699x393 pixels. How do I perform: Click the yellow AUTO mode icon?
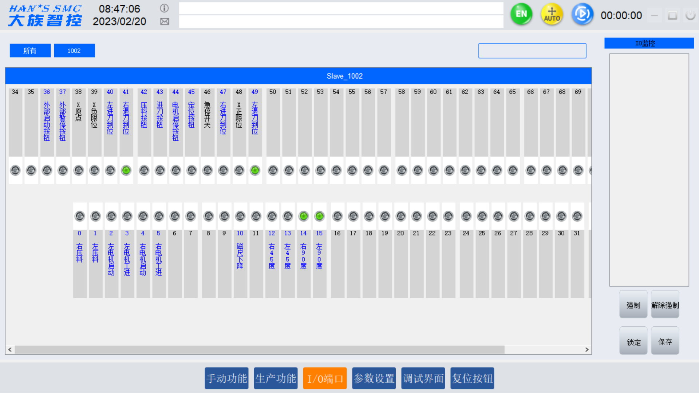click(552, 15)
